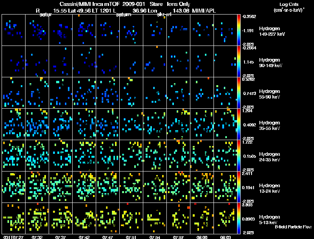The width and height of the screenshot is (314, 239).
Task: Click the Cassini/MIMI Inca mTOF plot title
Action: [125, 4]
